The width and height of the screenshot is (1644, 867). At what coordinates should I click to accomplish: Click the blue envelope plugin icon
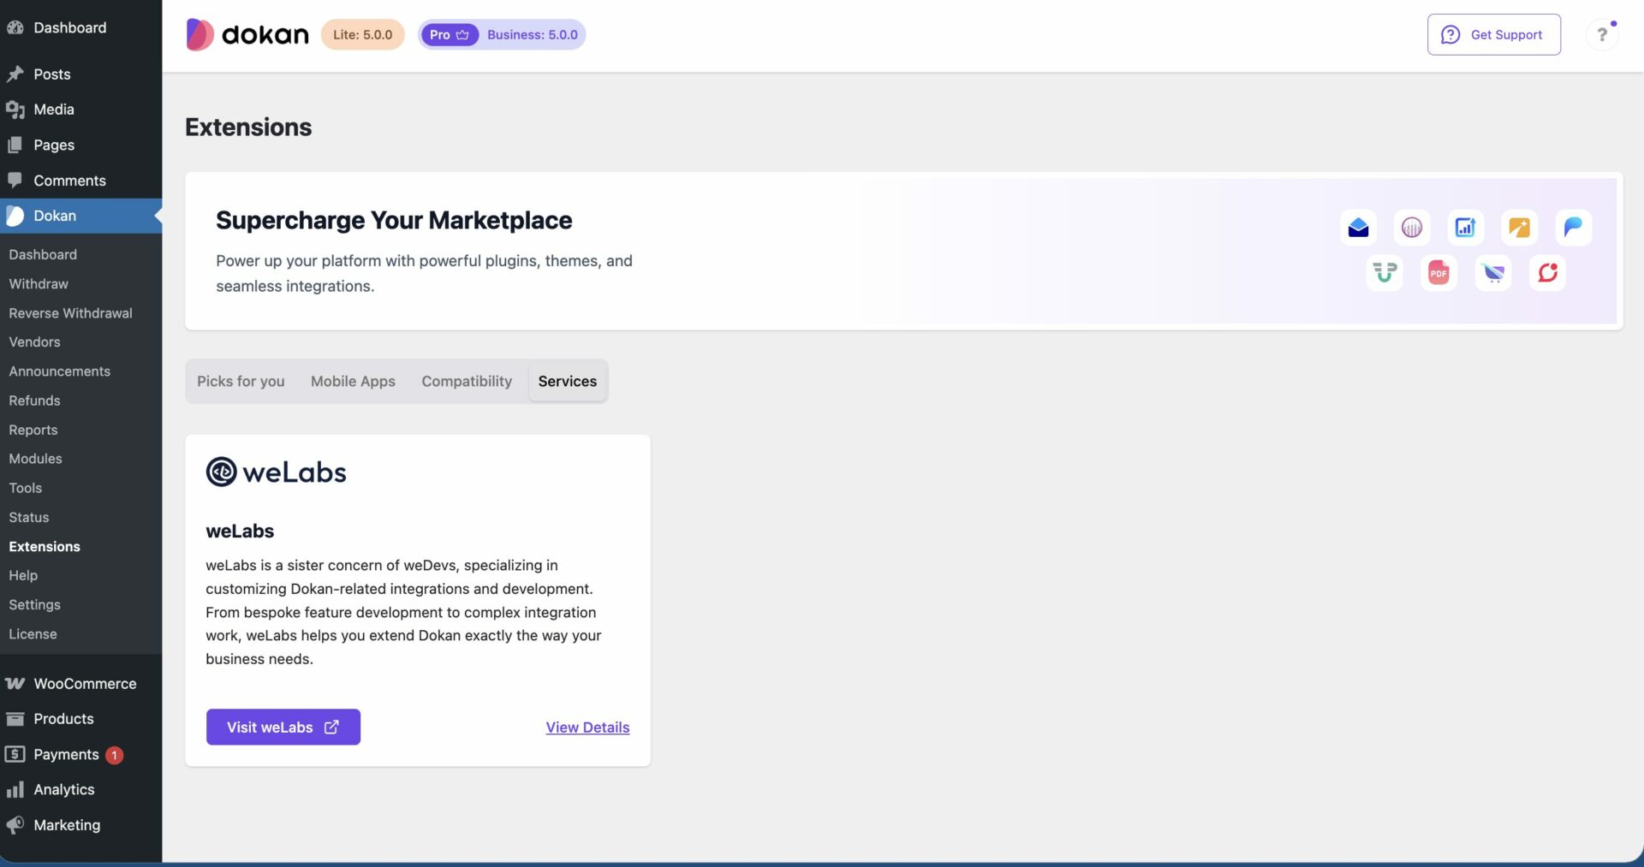(x=1358, y=228)
